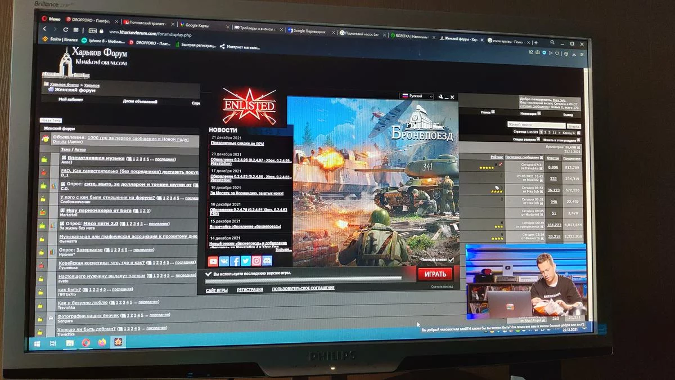This screenshot has height=380, width=675.
Task: Switch to the Google Карты tab
Action: [x=204, y=25]
